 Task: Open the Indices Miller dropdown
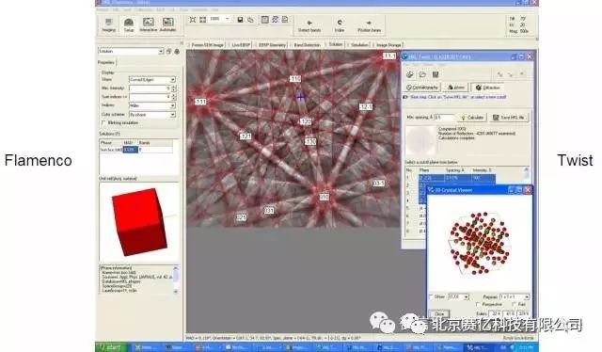pos(152,105)
